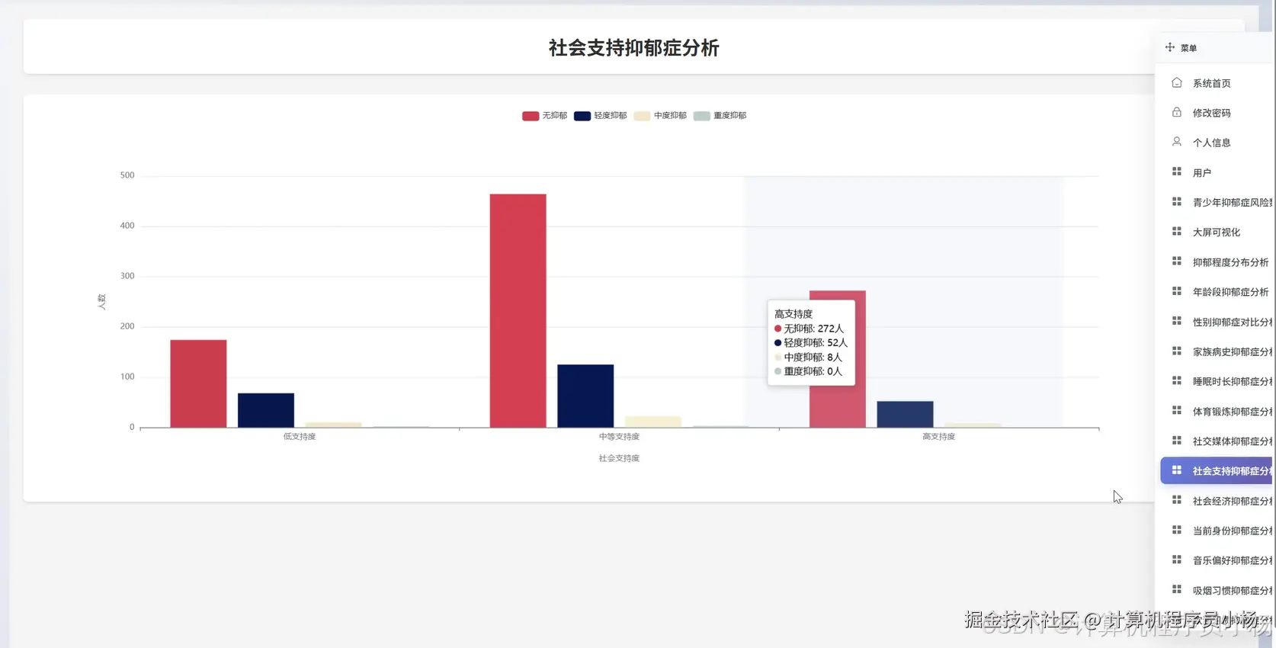Click the navy 轻度抑郁 bar for 中等支持度

coord(585,396)
